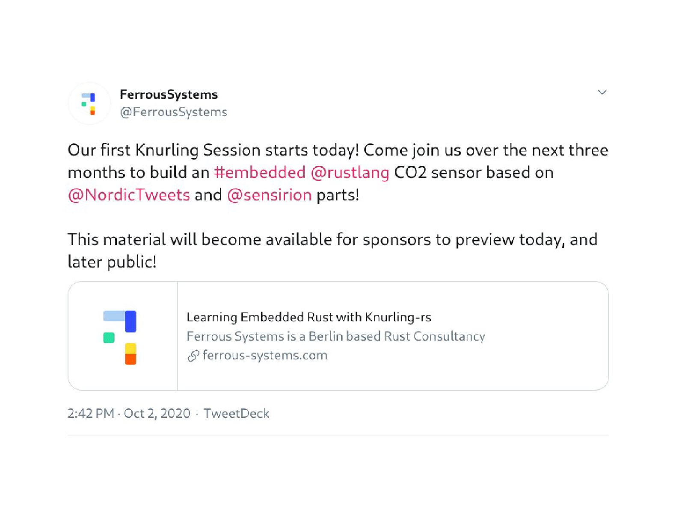
Task: Click the 2:42 PM tweet time
Action: [91, 413]
